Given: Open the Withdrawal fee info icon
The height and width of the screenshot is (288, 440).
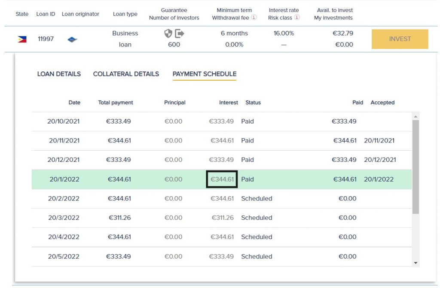Looking at the screenshot, I should (254, 18).
